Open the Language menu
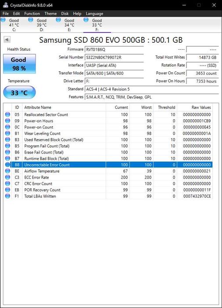 (94, 14)
